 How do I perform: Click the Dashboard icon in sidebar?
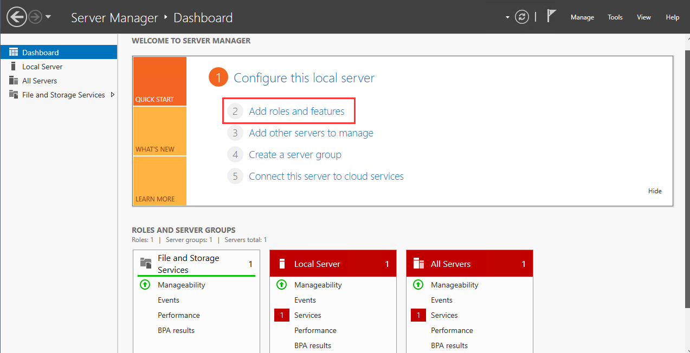tap(14, 52)
